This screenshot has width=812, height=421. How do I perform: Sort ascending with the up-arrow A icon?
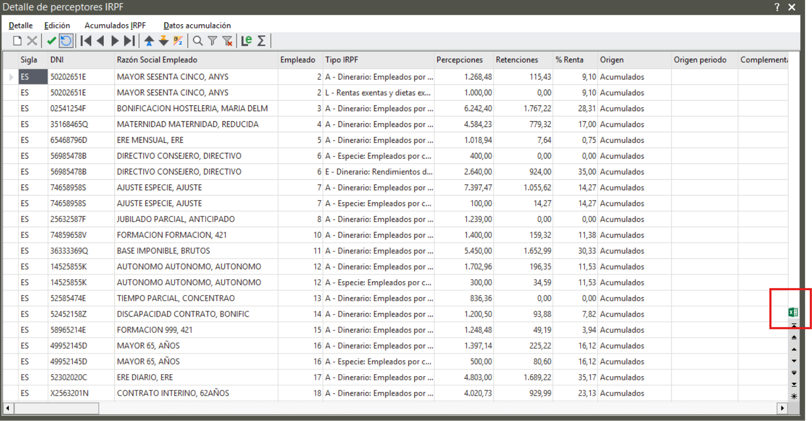[149, 41]
